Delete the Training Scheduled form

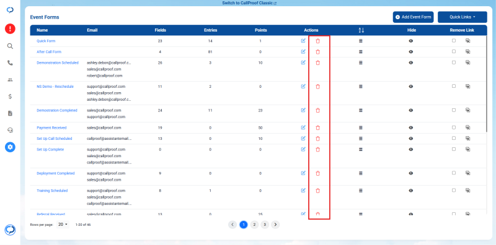point(318,191)
